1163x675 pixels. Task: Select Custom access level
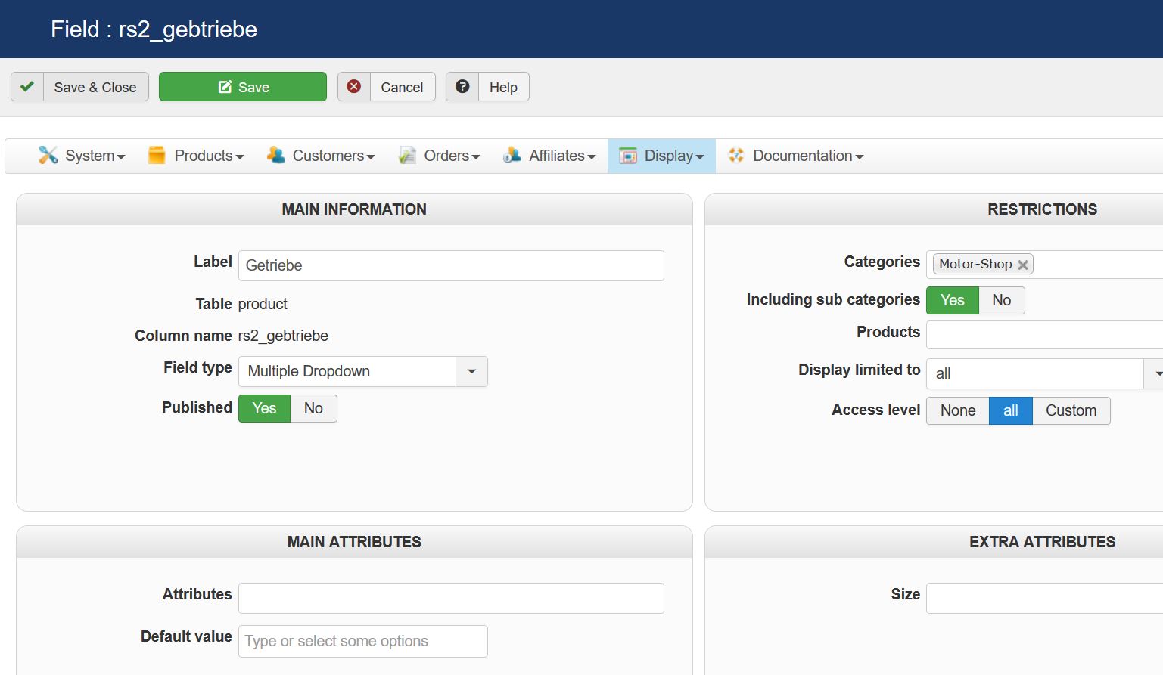tap(1071, 410)
